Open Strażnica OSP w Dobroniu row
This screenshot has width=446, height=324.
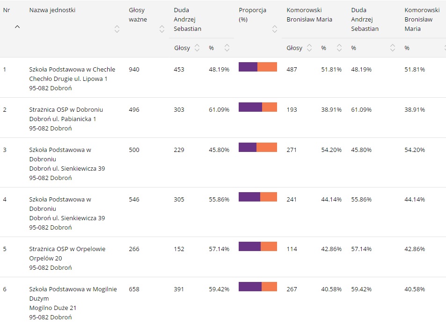point(66,109)
